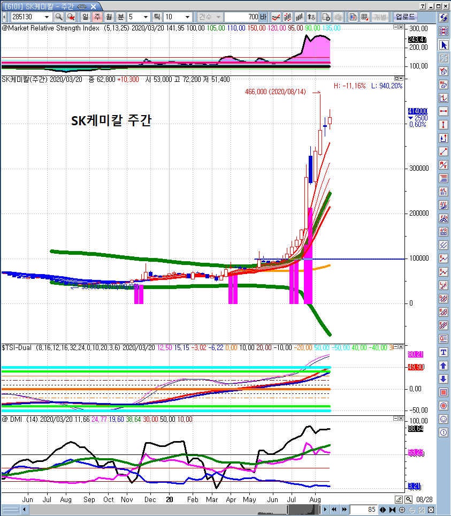The image size is (451, 516).
Task: Select the Fibonacci retracement F/R tool
Action: pos(444,232)
